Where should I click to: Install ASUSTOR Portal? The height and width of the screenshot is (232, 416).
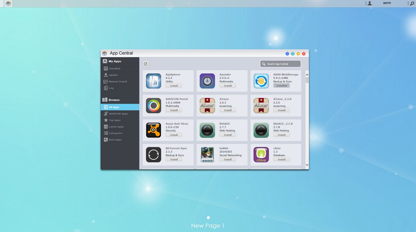(174, 110)
